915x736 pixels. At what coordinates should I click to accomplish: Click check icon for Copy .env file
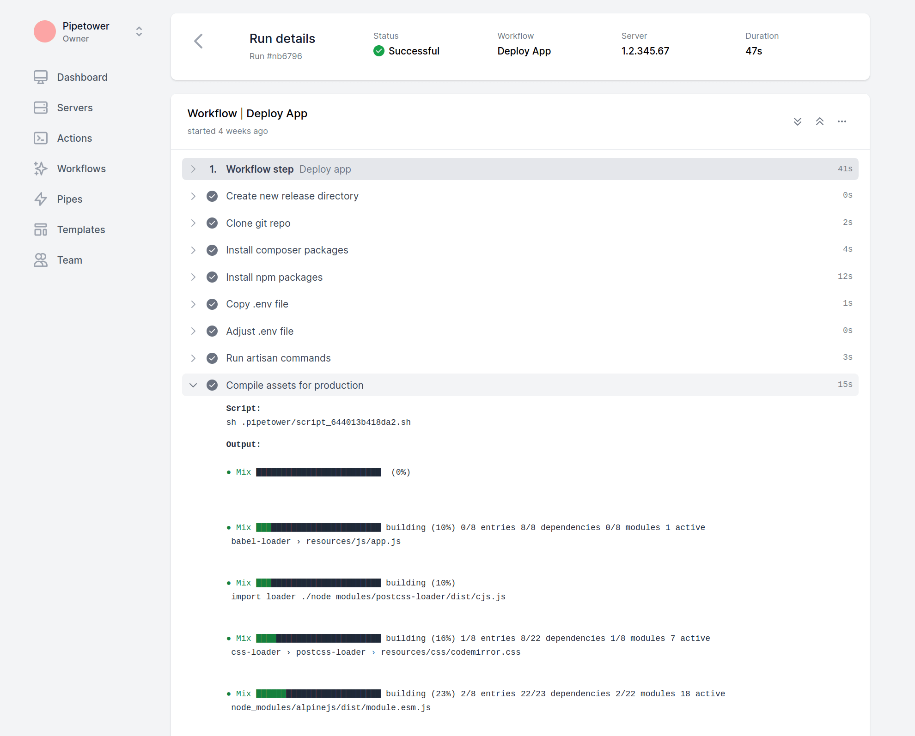click(212, 304)
